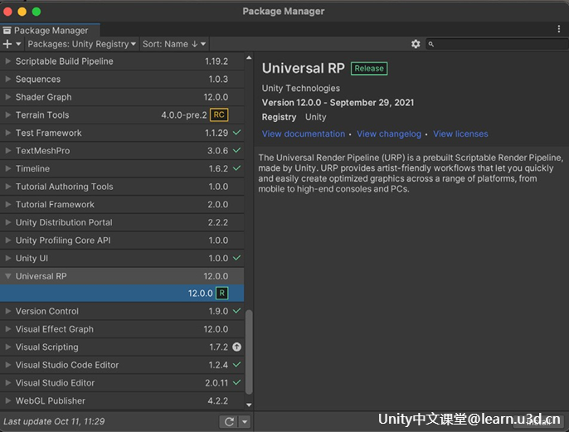Select the Test Framework package
This screenshot has width=569, height=432.
[122, 133]
